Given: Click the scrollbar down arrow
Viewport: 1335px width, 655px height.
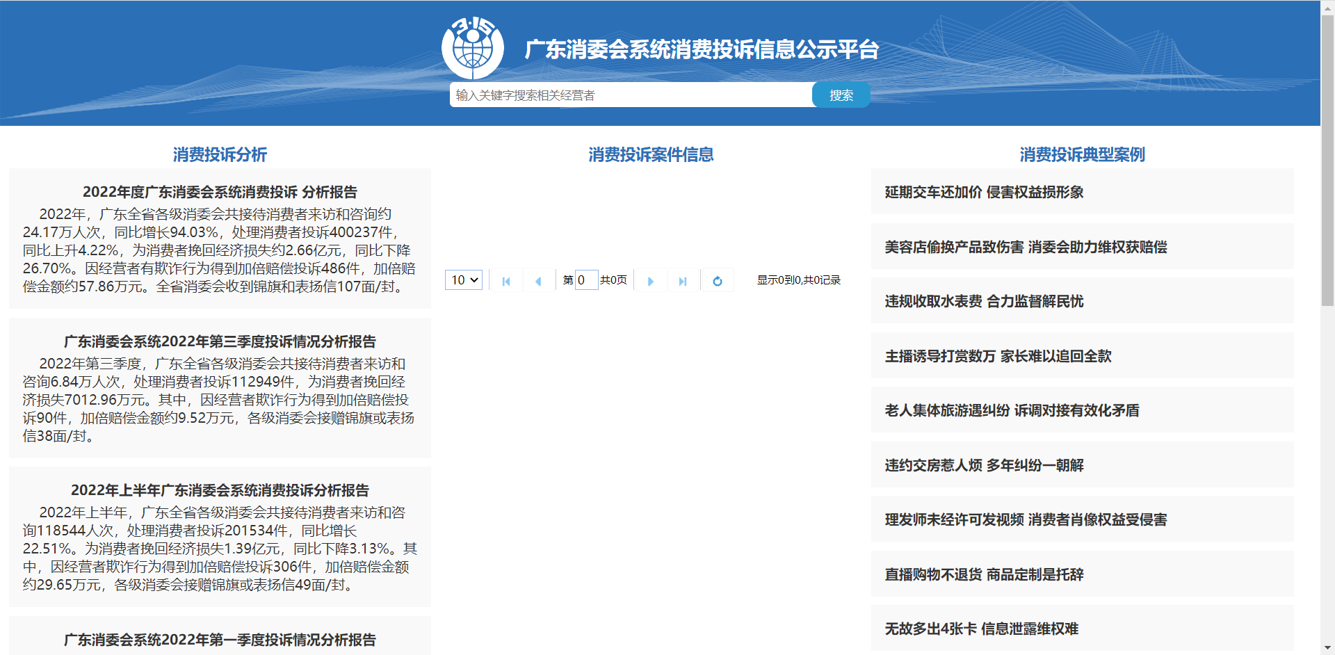Looking at the screenshot, I should [x=1327, y=648].
